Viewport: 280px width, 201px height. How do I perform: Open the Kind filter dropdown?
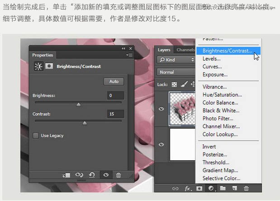176,60
